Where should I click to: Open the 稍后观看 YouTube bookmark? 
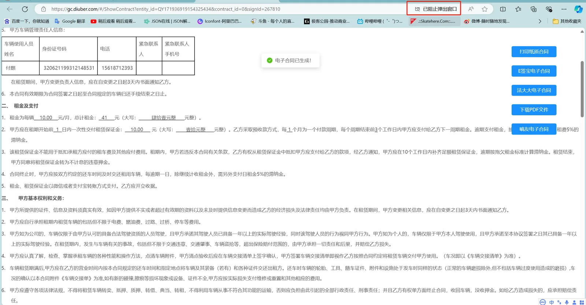(113, 21)
